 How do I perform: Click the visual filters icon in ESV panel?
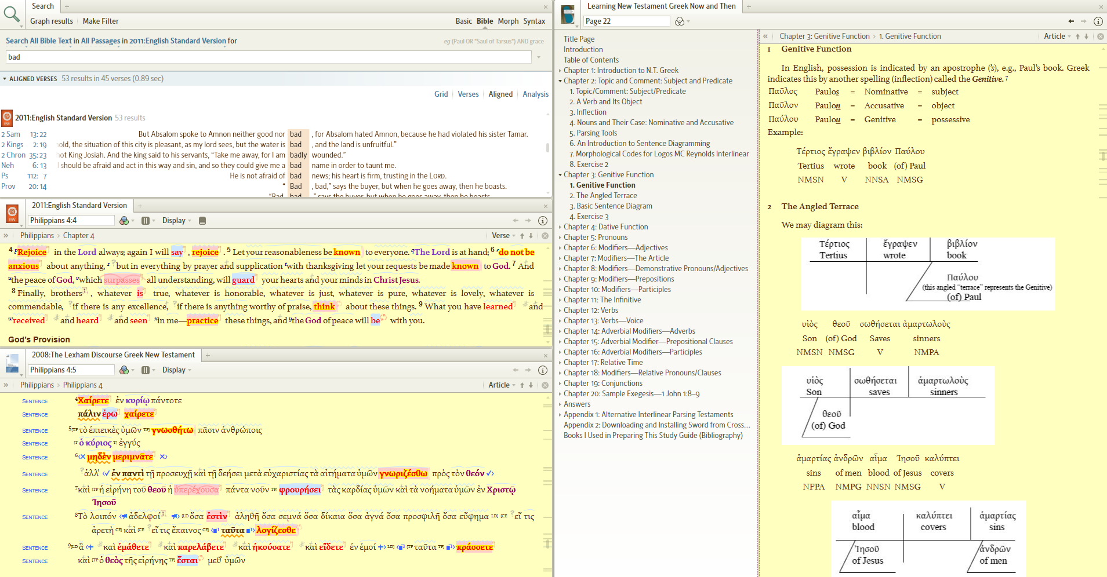click(x=124, y=221)
